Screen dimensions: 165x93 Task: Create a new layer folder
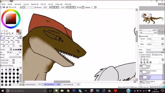147,60
